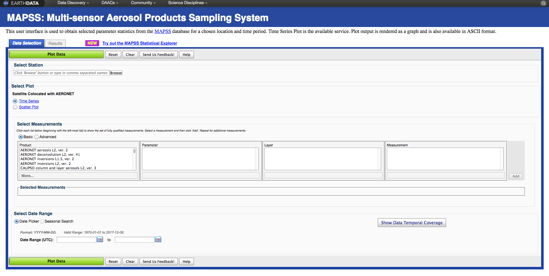Focus the station names input field
Image resolution: width=549 pixels, height=276 pixels.
pyautogui.click(x=61, y=73)
